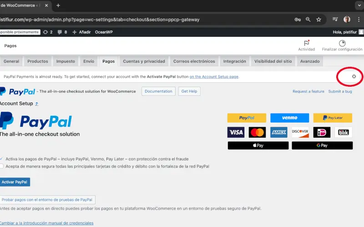Open the Integración tab
364x227 pixels.
click(x=234, y=61)
